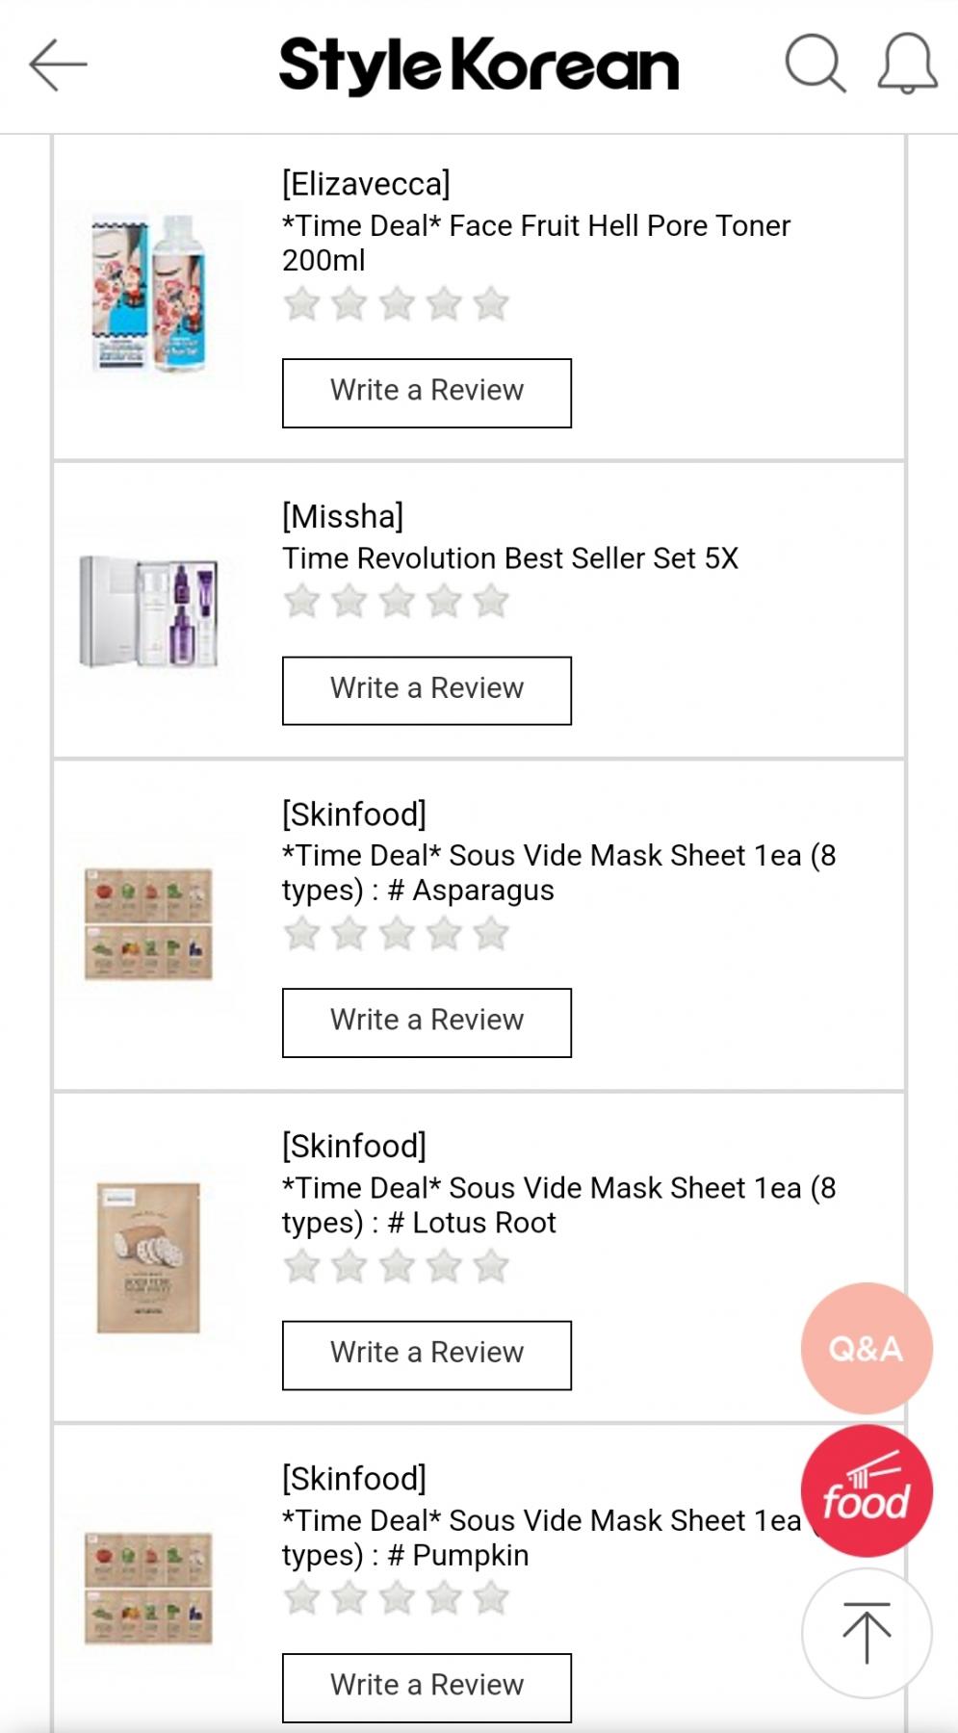This screenshot has height=1733, width=958.
Task: Open Elizavecca Hell Pore Toner thumbnail
Action: tap(149, 294)
